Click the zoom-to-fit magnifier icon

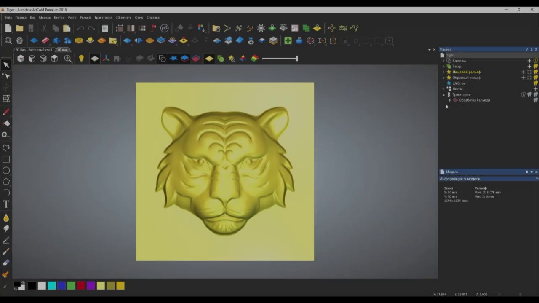click(x=8, y=40)
